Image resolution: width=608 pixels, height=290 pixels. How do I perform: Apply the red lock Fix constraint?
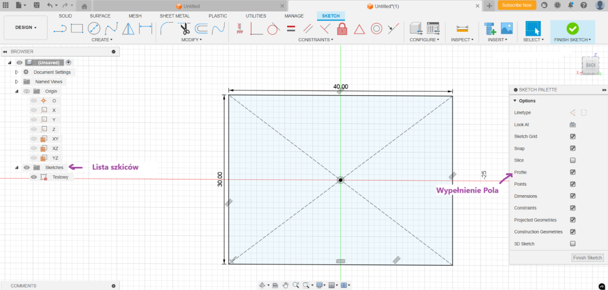tap(342, 29)
